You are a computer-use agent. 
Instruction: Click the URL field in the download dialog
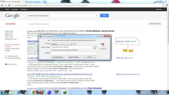74,40
